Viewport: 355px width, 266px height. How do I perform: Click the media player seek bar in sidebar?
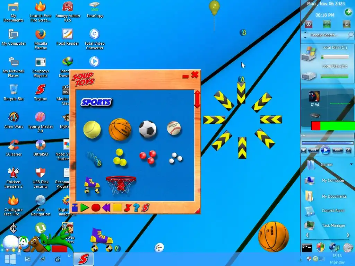tap(327, 143)
